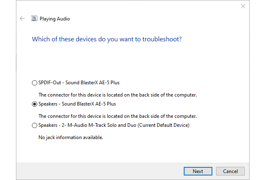This screenshot has height=180, width=266.
Task: Select the SPDIF-Out radio button
Action: pyautogui.click(x=34, y=83)
